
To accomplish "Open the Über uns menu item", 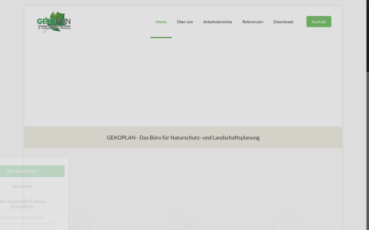I will [x=184, y=22].
